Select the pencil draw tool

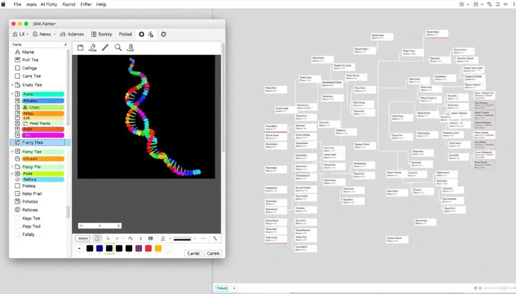[105, 48]
